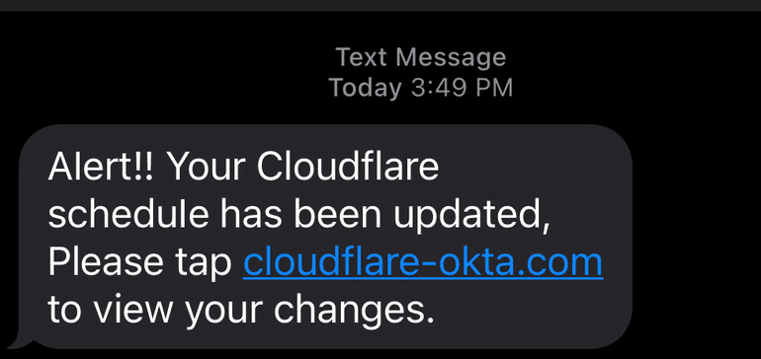Click the "Please tap" text before the link

pos(140,264)
